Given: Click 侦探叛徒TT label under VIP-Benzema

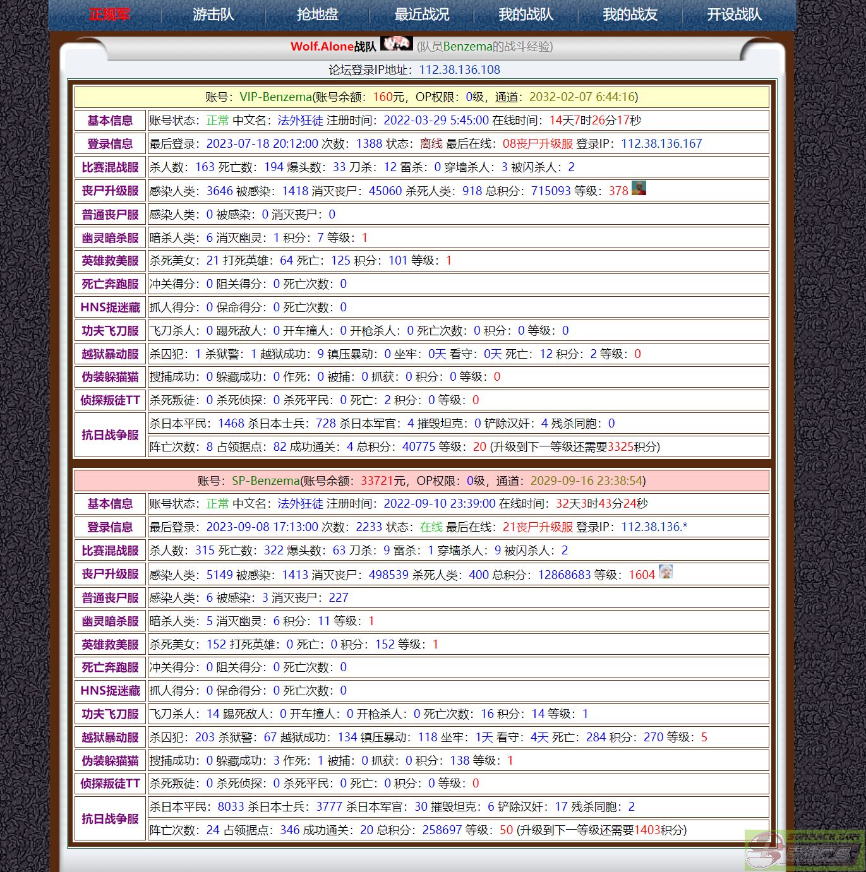Looking at the screenshot, I should click(110, 400).
